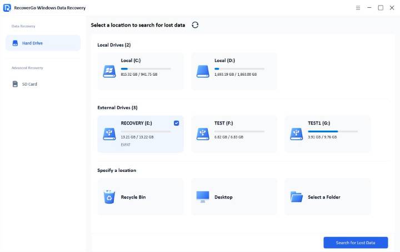Select the RECOVERY (E:) drive card
The width and height of the screenshot is (400, 252).
point(140,134)
